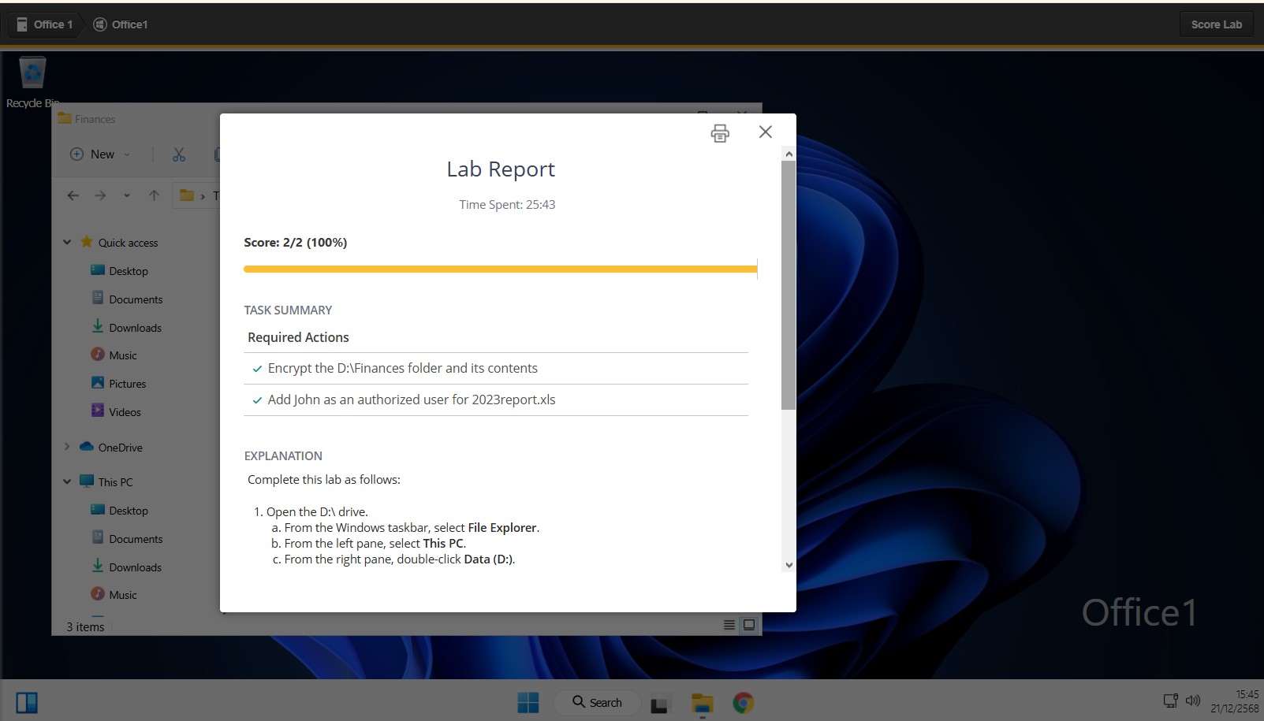Close the Lab Report dialog

pyautogui.click(x=765, y=132)
